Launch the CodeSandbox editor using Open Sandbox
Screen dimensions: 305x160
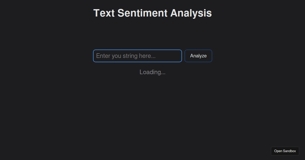285,151
